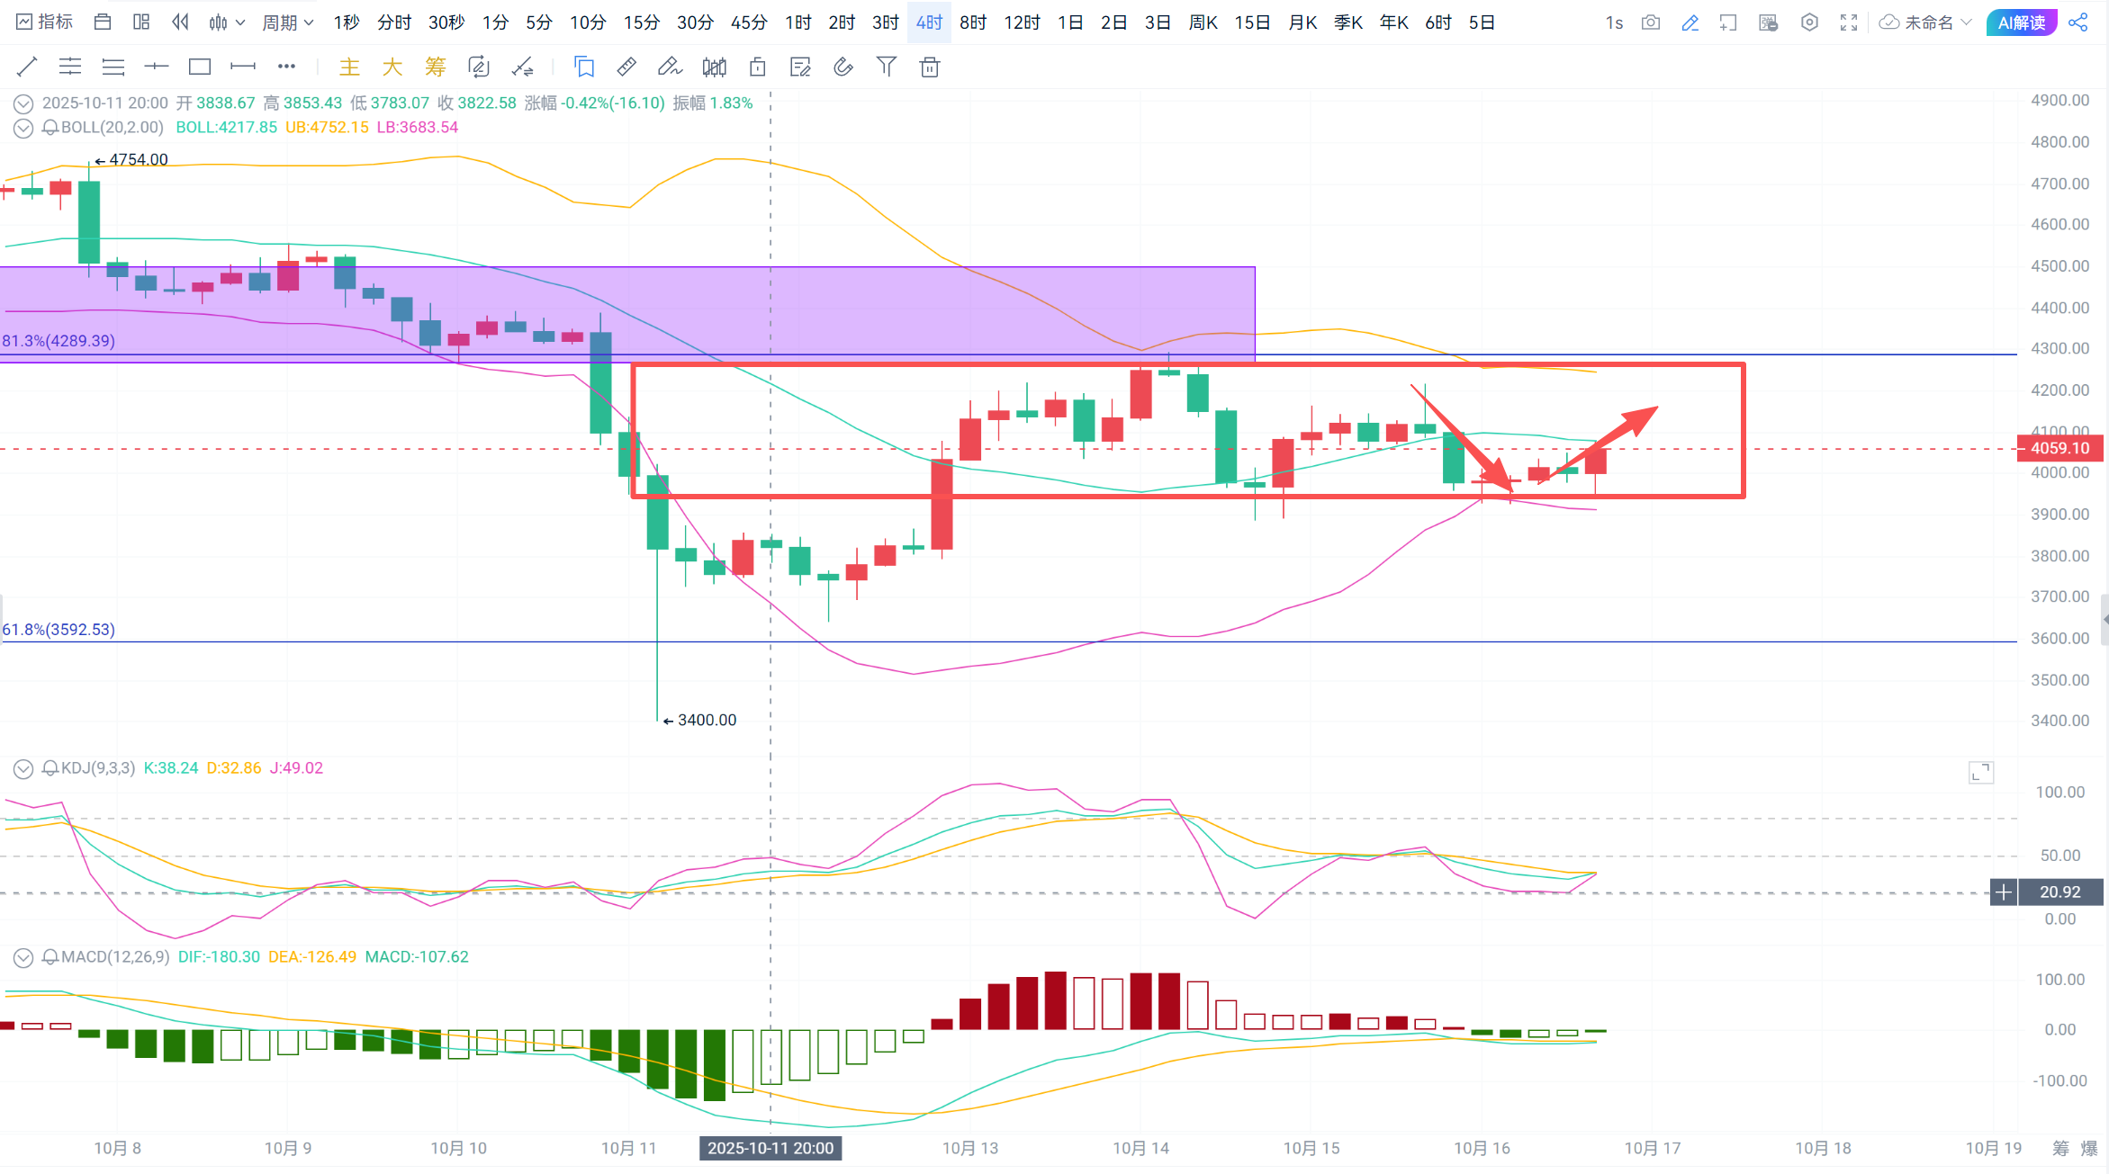This screenshot has height=1174, width=2109.
Task: Switch to the 1日 timeframe
Action: (x=1069, y=22)
